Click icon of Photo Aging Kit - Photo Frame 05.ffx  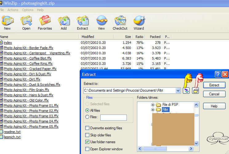pyautogui.click(x=1, y=127)
